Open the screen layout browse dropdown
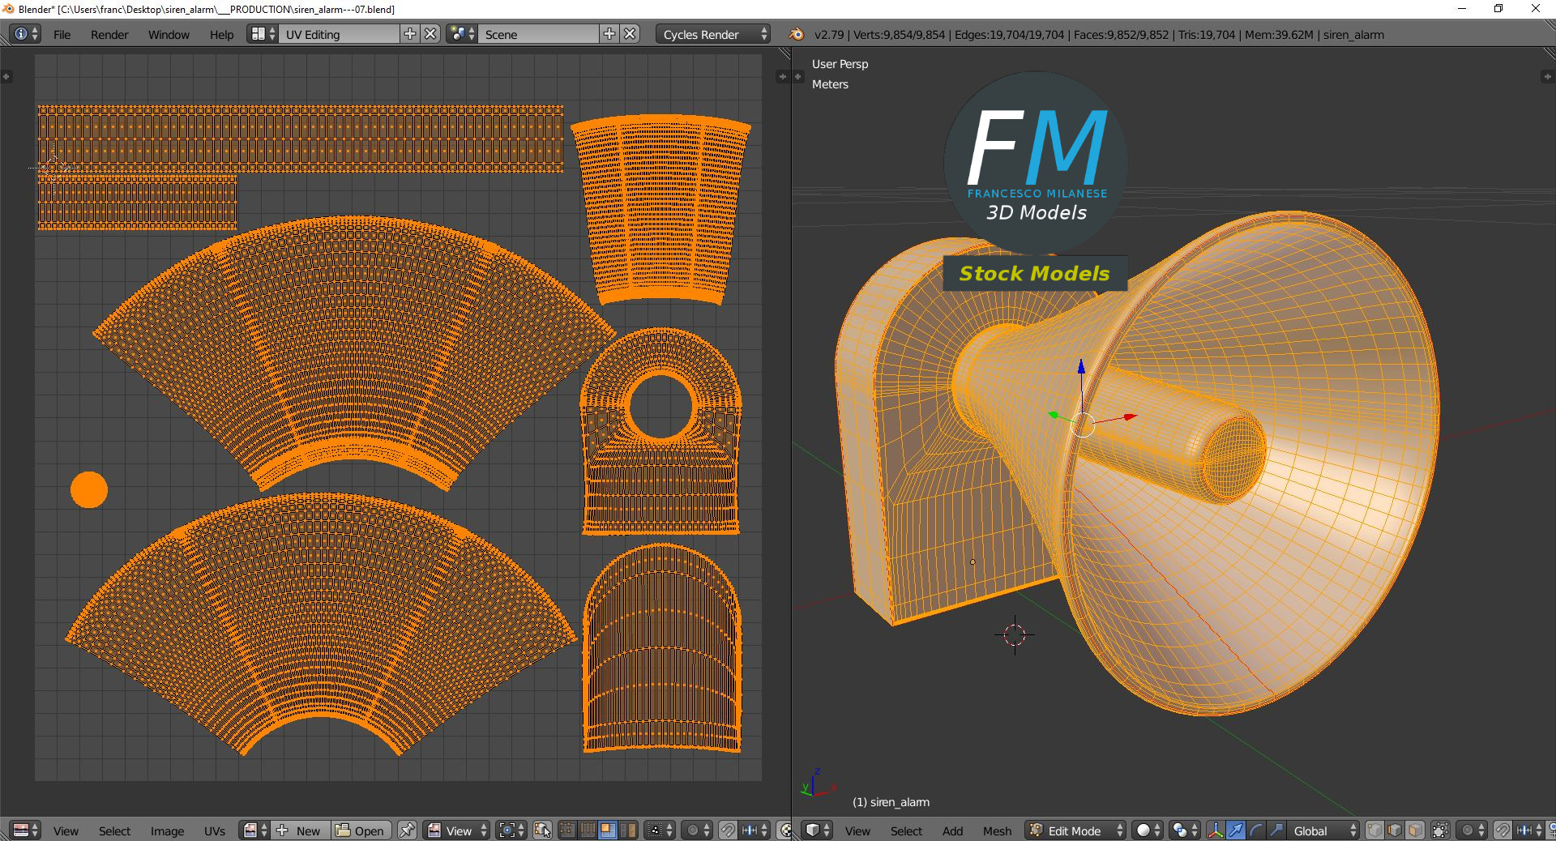 [x=263, y=34]
